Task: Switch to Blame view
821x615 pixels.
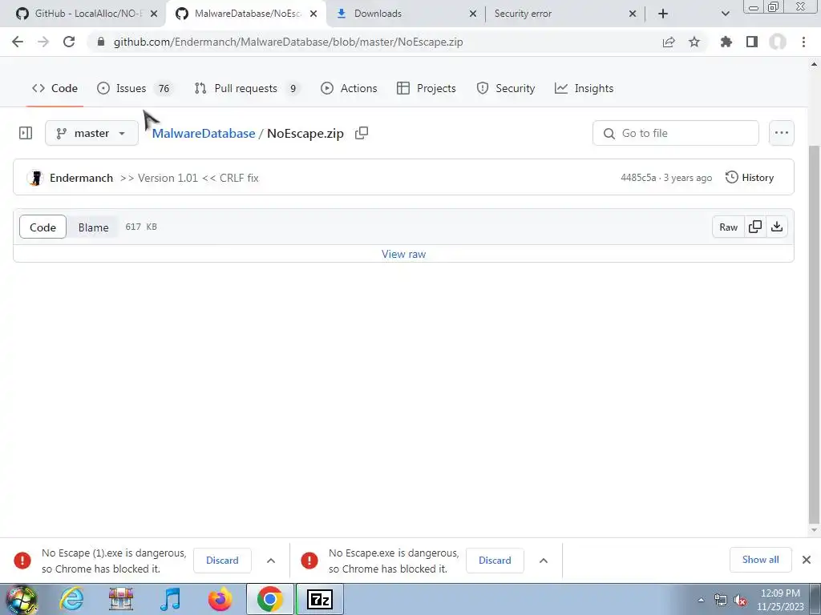Action: (93, 227)
